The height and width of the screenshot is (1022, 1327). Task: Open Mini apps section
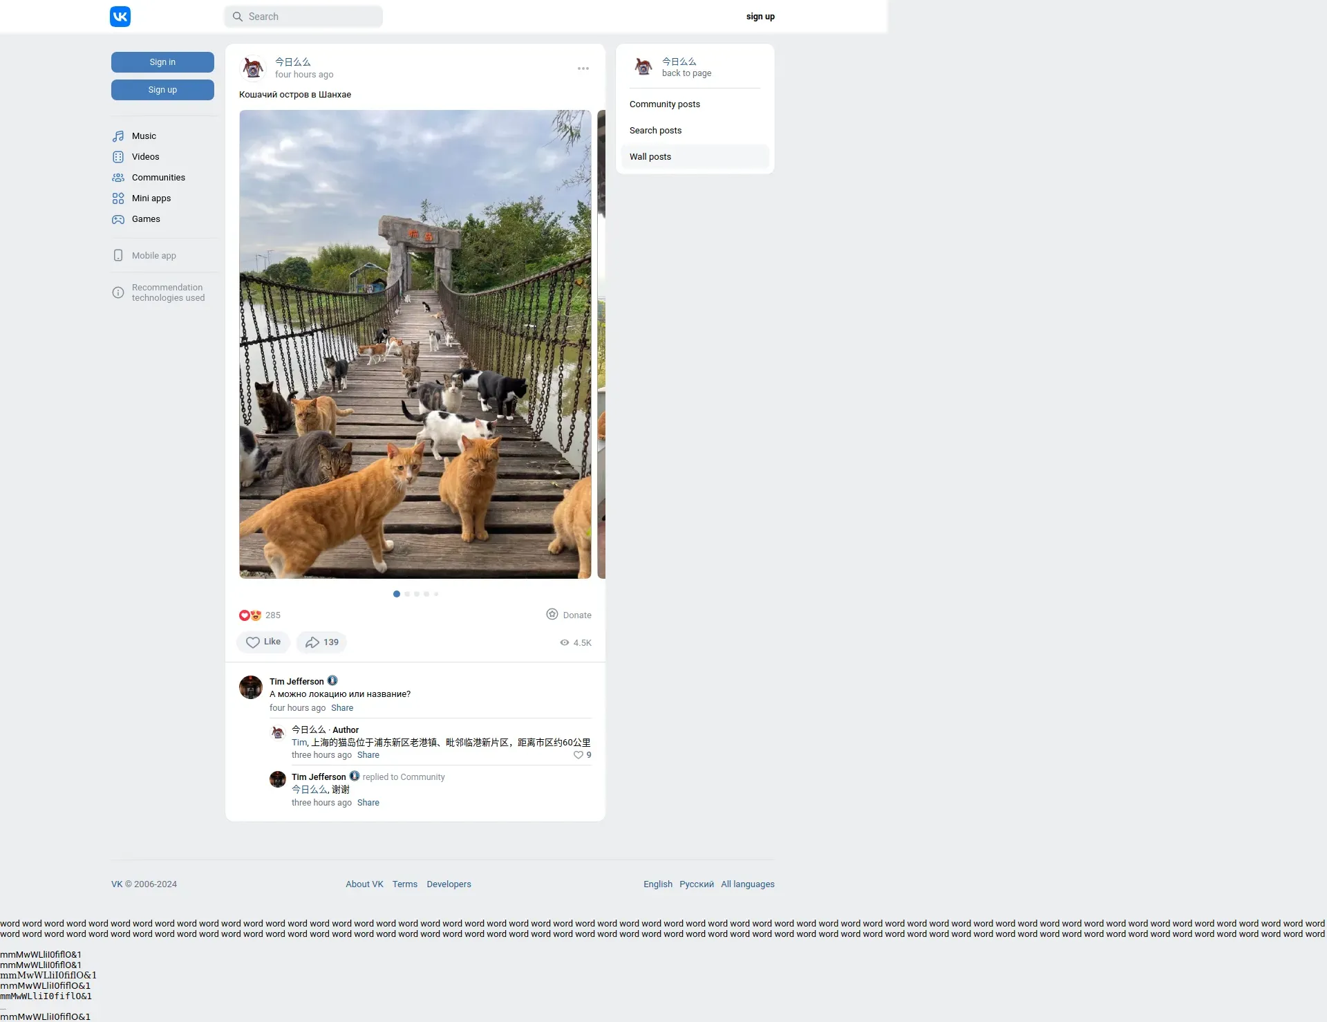point(151,198)
